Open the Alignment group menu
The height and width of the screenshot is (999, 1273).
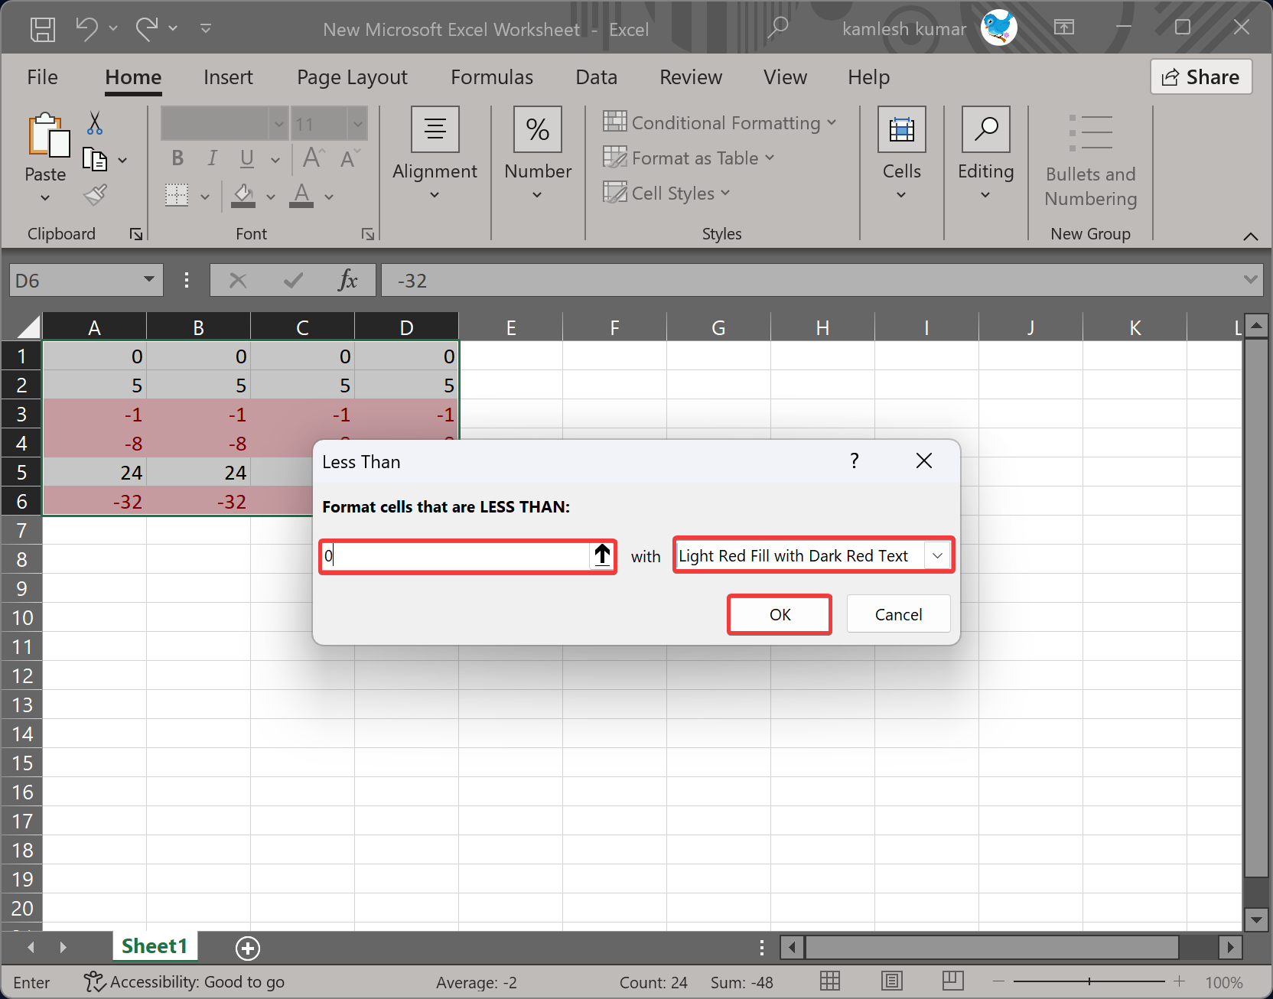[435, 154]
